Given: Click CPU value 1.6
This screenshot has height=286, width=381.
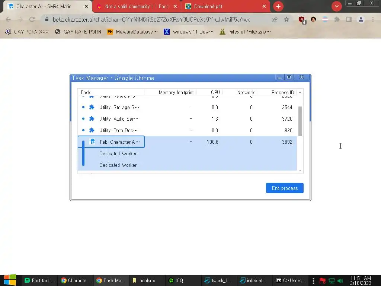Looking at the screenshot, I should [x=215, y=119].
